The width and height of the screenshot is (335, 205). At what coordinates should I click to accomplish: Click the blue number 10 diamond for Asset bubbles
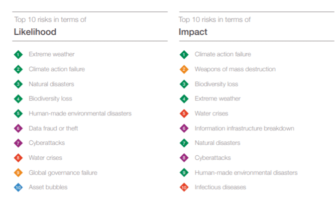18,188
